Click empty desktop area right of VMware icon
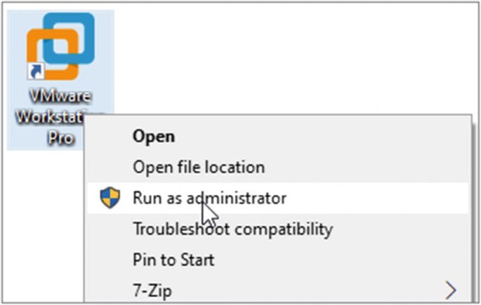Screen dimensions: 481x305 [281, 56]
